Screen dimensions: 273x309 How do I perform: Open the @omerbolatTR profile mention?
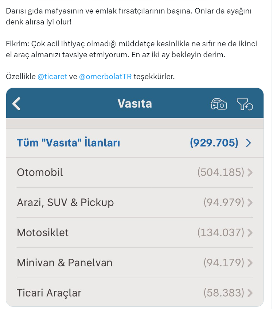pos(105,77)
